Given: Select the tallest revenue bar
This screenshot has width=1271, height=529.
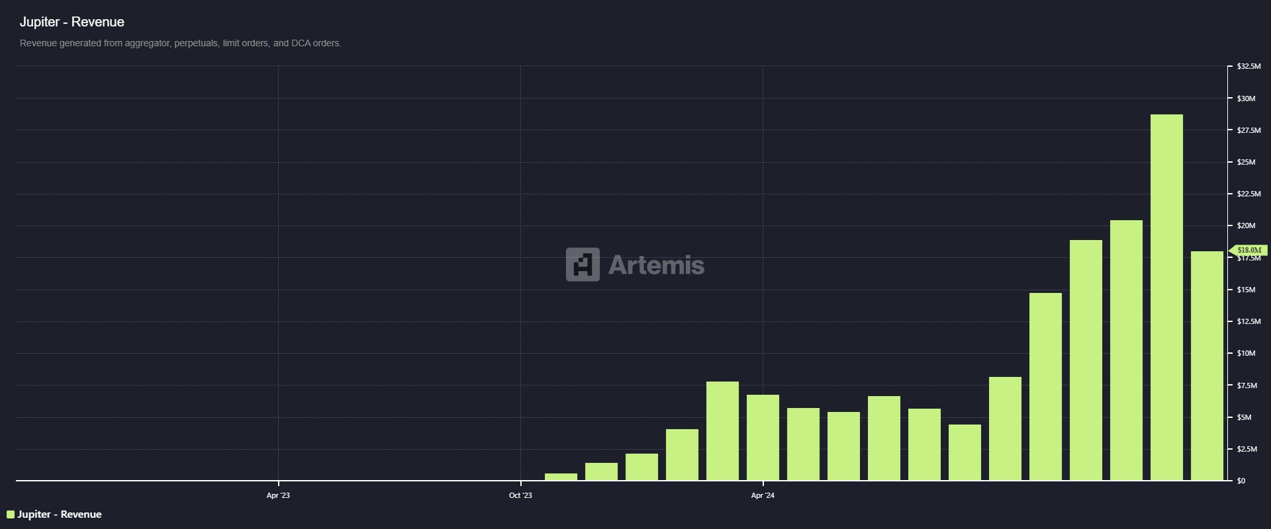Looking at the screenshot, I should pyautogui.click(x=1166, y=298).
